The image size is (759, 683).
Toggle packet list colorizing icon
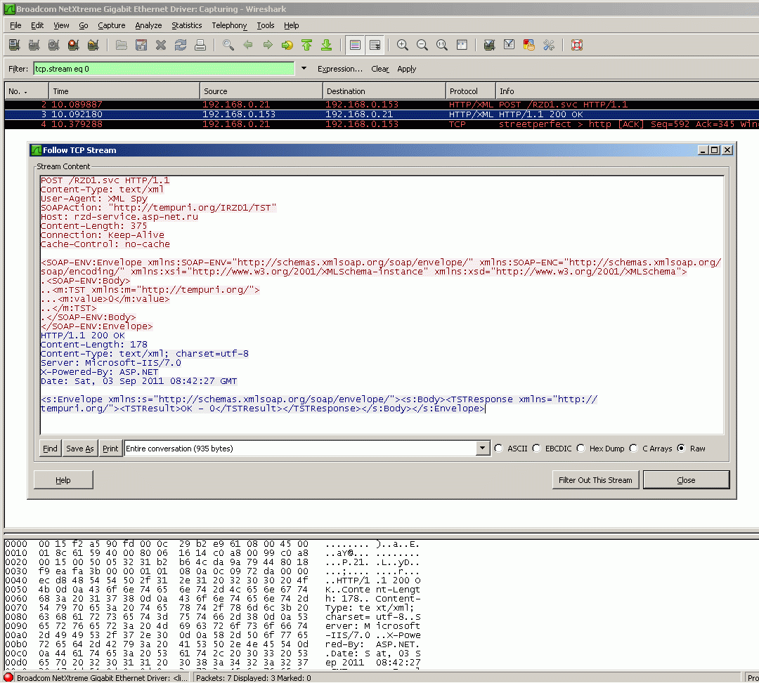tap(355, 45)
